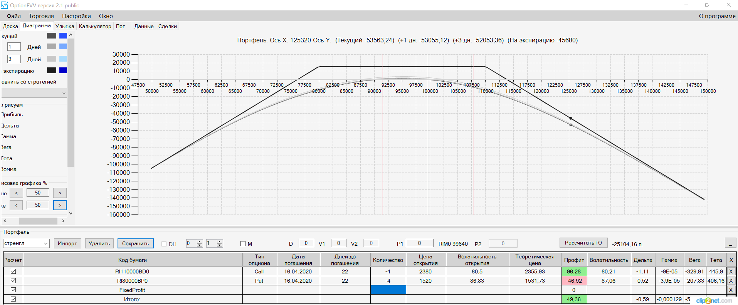The width and height of the screenshot is (738, 305).
Task: Uncheck calculation for RI80000BP0 row
Action: click(13, 280)
